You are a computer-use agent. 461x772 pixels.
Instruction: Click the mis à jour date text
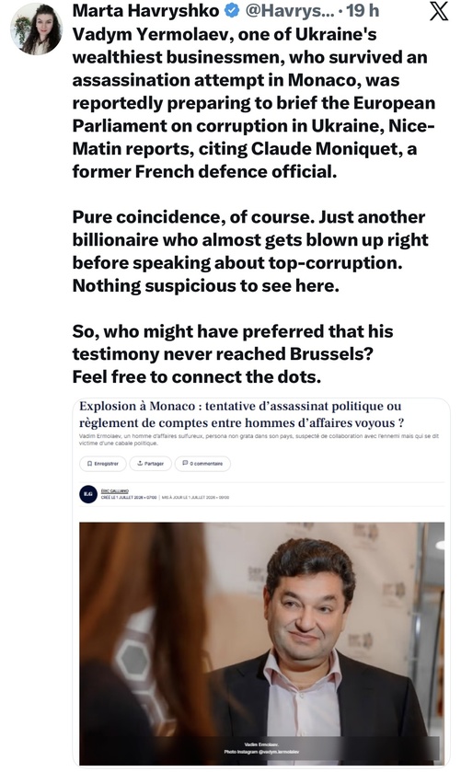click(x=195, y=497)
